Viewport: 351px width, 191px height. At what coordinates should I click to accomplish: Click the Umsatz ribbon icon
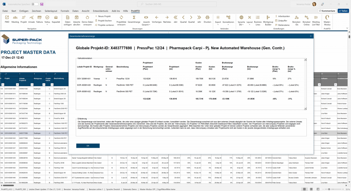click(32, 18)
